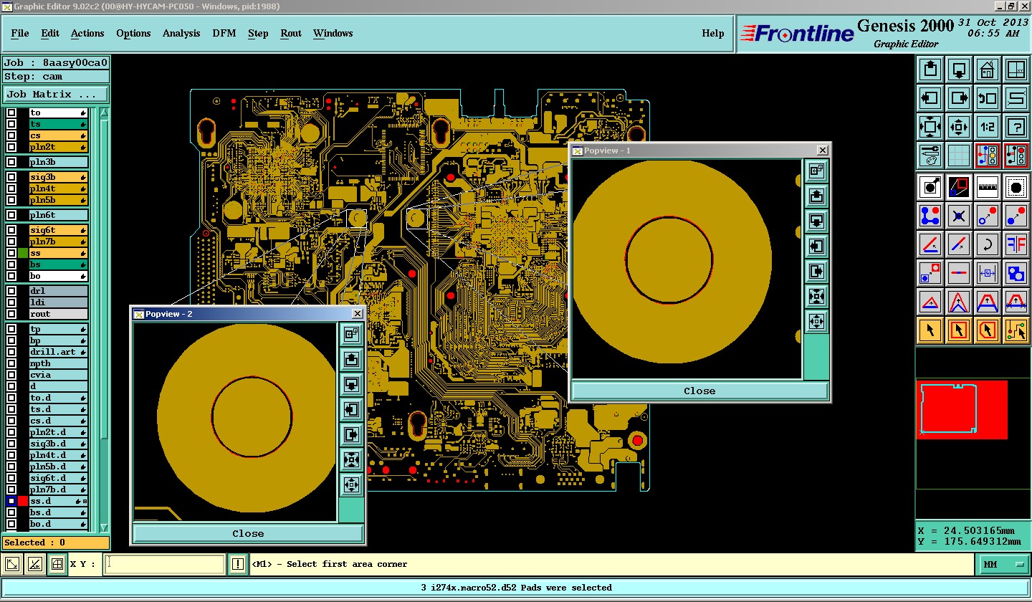Close Popview 1 using Close button
The image size is (1032, 602).
coord(699,391)
